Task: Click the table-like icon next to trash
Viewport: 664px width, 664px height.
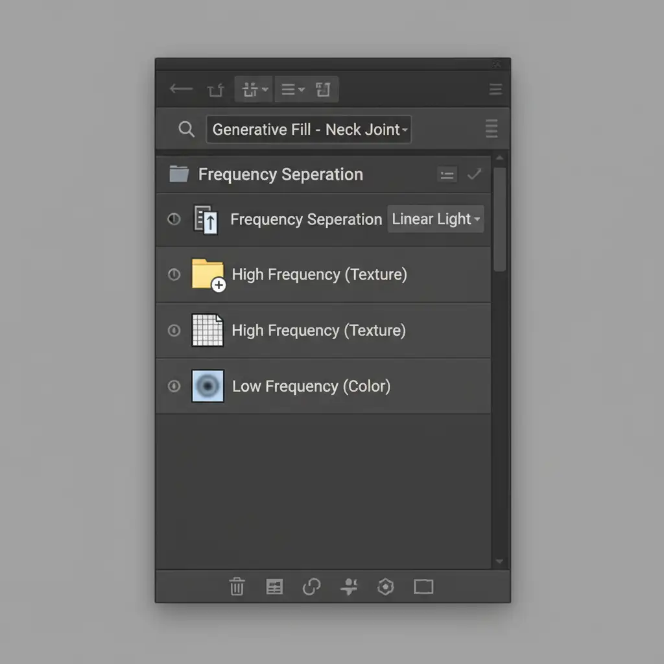Action: (274, 587)
